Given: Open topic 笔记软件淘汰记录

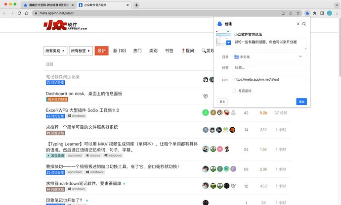Looking at the screenshot, I should [x=63, y=77].
